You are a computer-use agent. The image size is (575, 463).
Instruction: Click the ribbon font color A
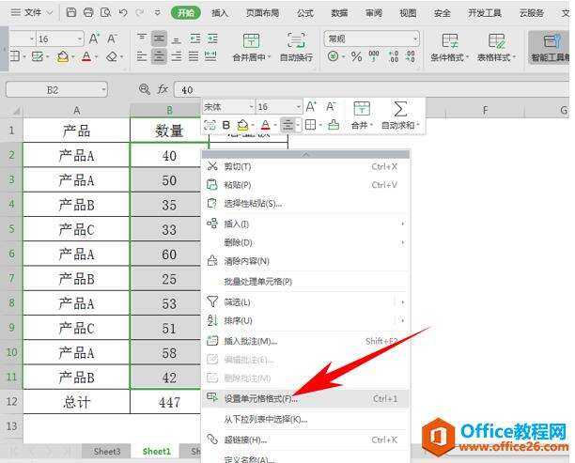coord(86,57)
